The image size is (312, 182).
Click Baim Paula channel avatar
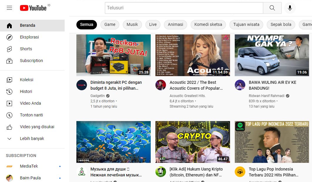9,178
